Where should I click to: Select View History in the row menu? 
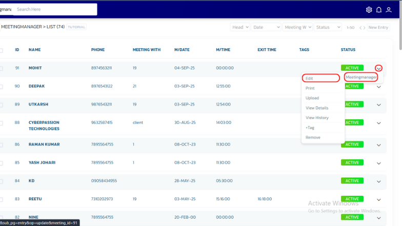(x=317, y=118)
